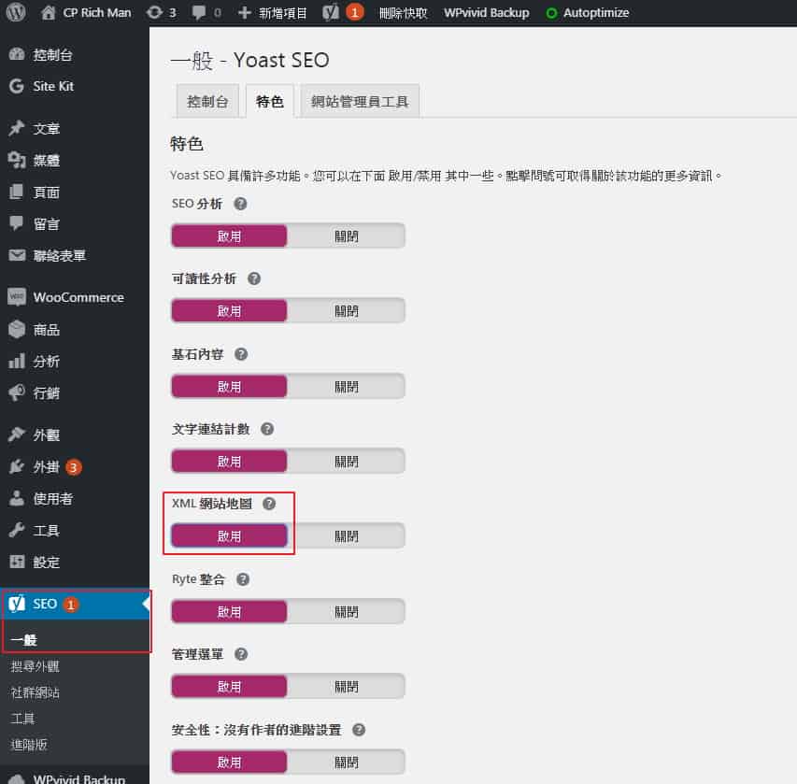
Task: Switch to the 控制台 tab
Action: 207,101
